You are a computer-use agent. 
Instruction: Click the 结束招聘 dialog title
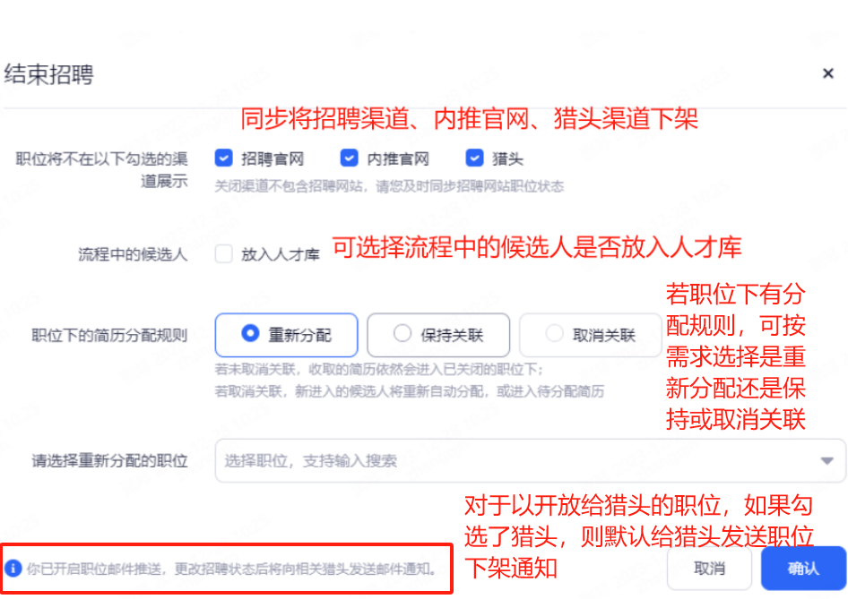pos(48,74)
